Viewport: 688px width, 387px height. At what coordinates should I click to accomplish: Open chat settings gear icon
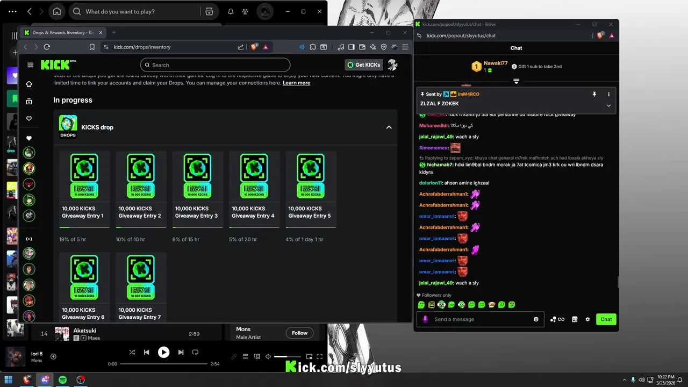pos(587,319)
